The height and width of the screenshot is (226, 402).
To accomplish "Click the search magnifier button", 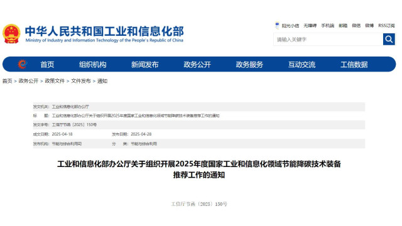I will click(389, 39).
